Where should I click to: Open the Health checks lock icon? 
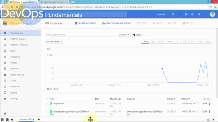(x=5, y=75)
